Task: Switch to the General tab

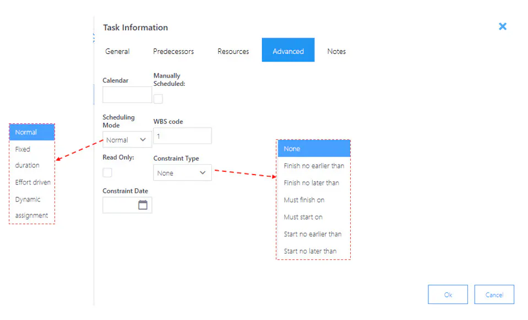Action: pyautogui.click(x=117, y=51)
